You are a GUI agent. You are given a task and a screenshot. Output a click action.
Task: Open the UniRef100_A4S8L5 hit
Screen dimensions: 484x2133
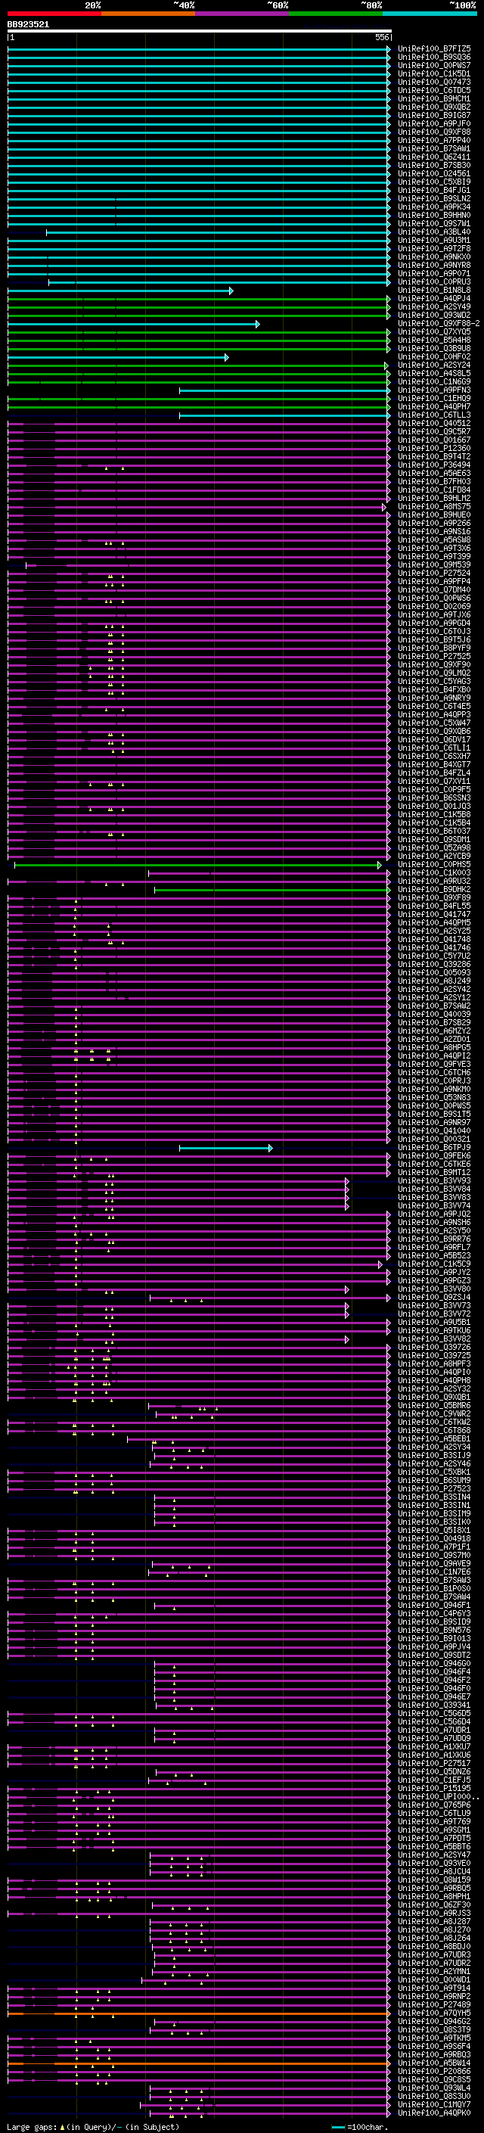coord(434,374)
